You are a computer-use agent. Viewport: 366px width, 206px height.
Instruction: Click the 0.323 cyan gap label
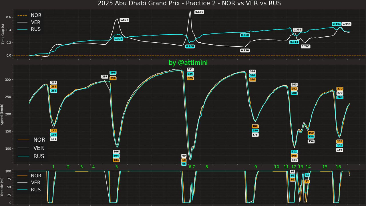tap(118, 39)
